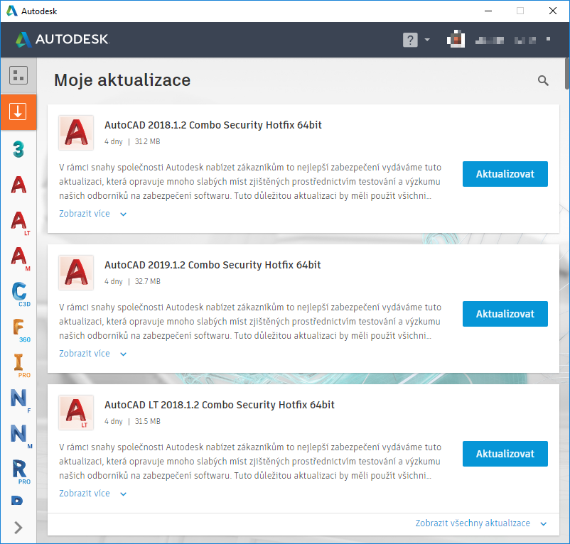Viewport: 570px width, 544px height.
Task: Click Aktualizovat for AutoCAD 2019.1.2 Hotfix
Action: click(x=505, y=314)
